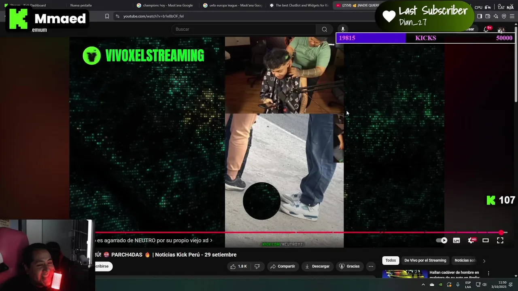Open 'Hallan cadáver de hombre' video title

click(x=454, y=275)
